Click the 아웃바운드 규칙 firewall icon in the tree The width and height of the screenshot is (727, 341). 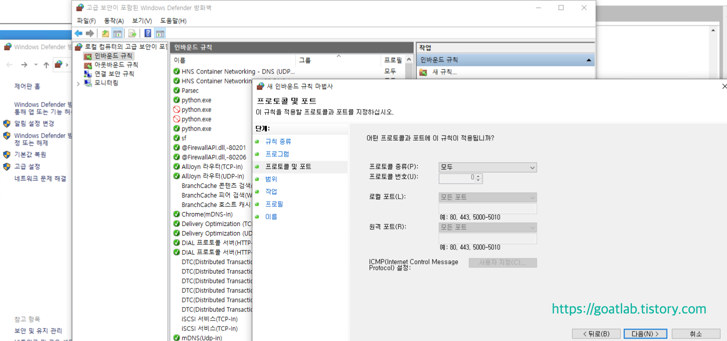(88, 65)
